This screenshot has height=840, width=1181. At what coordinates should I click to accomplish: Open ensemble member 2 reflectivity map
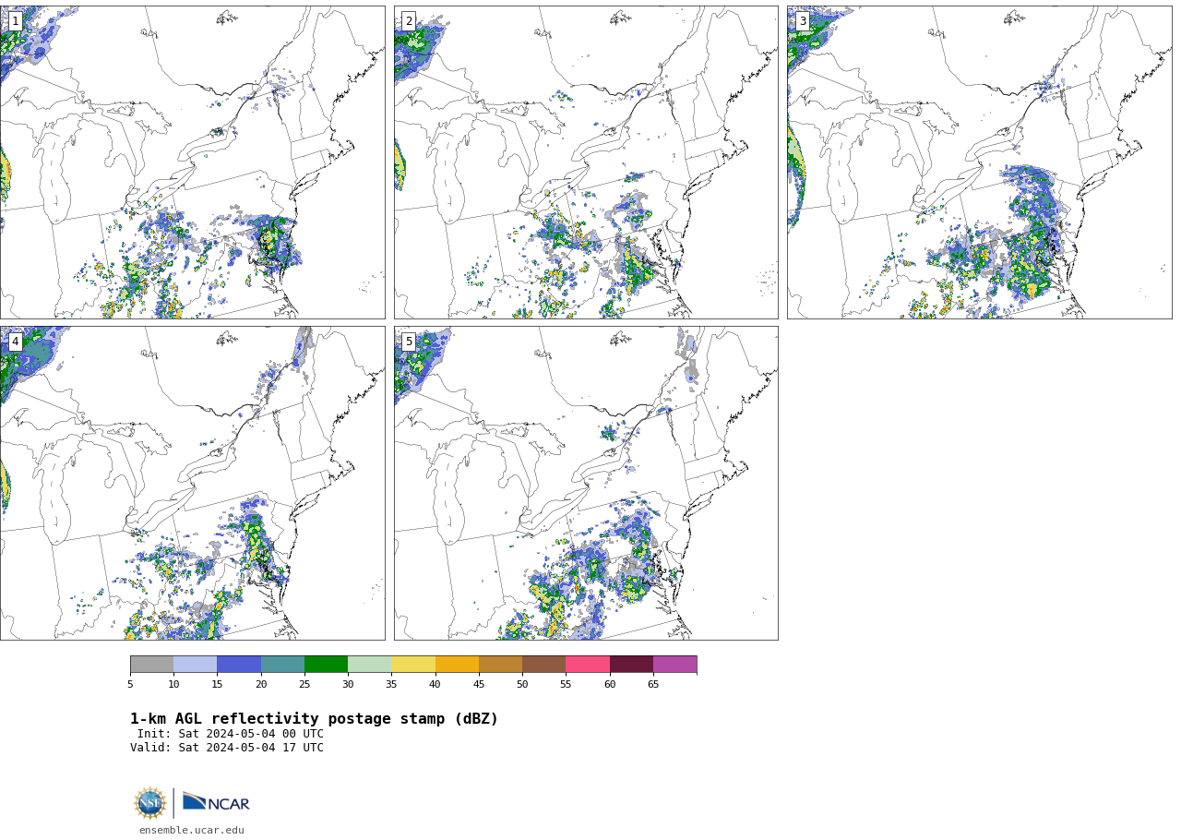(x=586, y=162)
